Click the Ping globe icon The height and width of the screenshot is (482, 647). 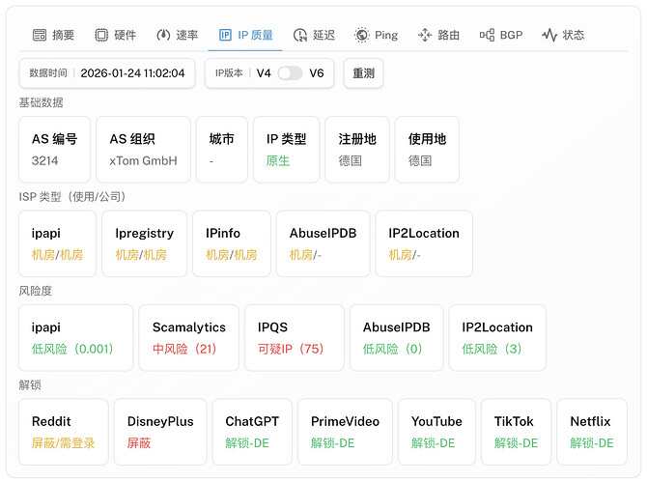point(362,35)
